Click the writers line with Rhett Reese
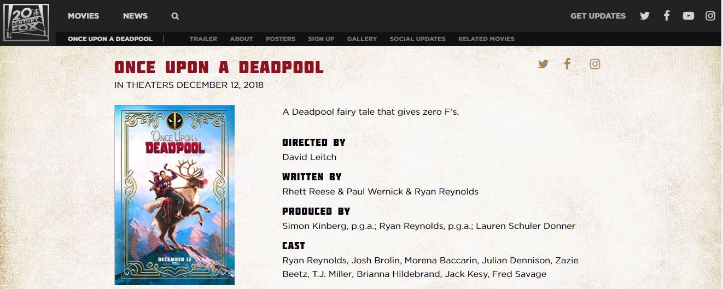Image resolution: width=723 pixels, height=289 pixels. click(x=380, y=191)
